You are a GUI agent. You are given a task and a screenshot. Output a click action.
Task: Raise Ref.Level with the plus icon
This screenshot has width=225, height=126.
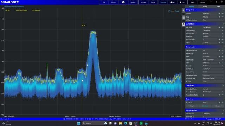point(219,27)
